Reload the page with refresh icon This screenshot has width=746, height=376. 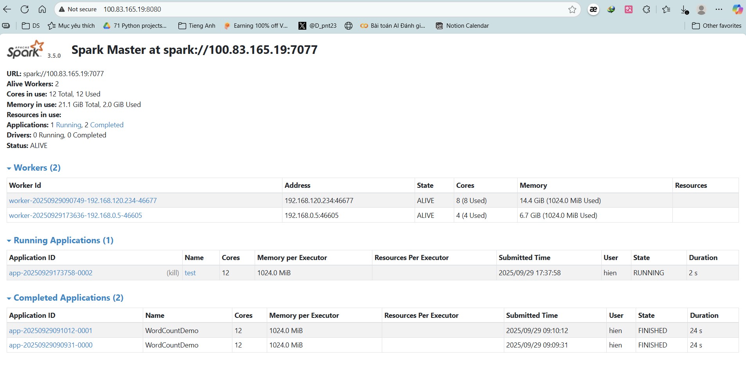click(x=25, y=9)
